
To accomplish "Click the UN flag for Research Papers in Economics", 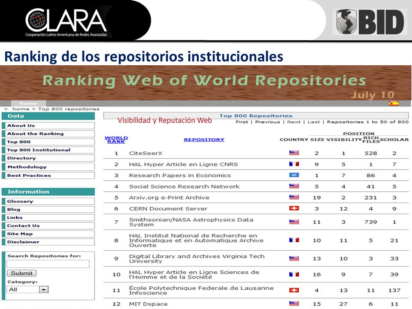I will [x=294, y=175].
